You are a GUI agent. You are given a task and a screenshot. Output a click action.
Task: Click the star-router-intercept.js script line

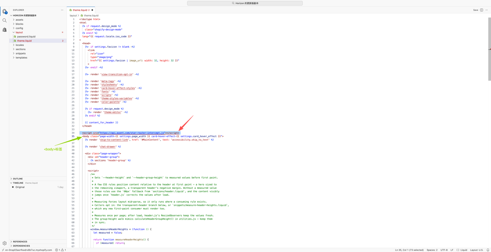pos(130,133)
